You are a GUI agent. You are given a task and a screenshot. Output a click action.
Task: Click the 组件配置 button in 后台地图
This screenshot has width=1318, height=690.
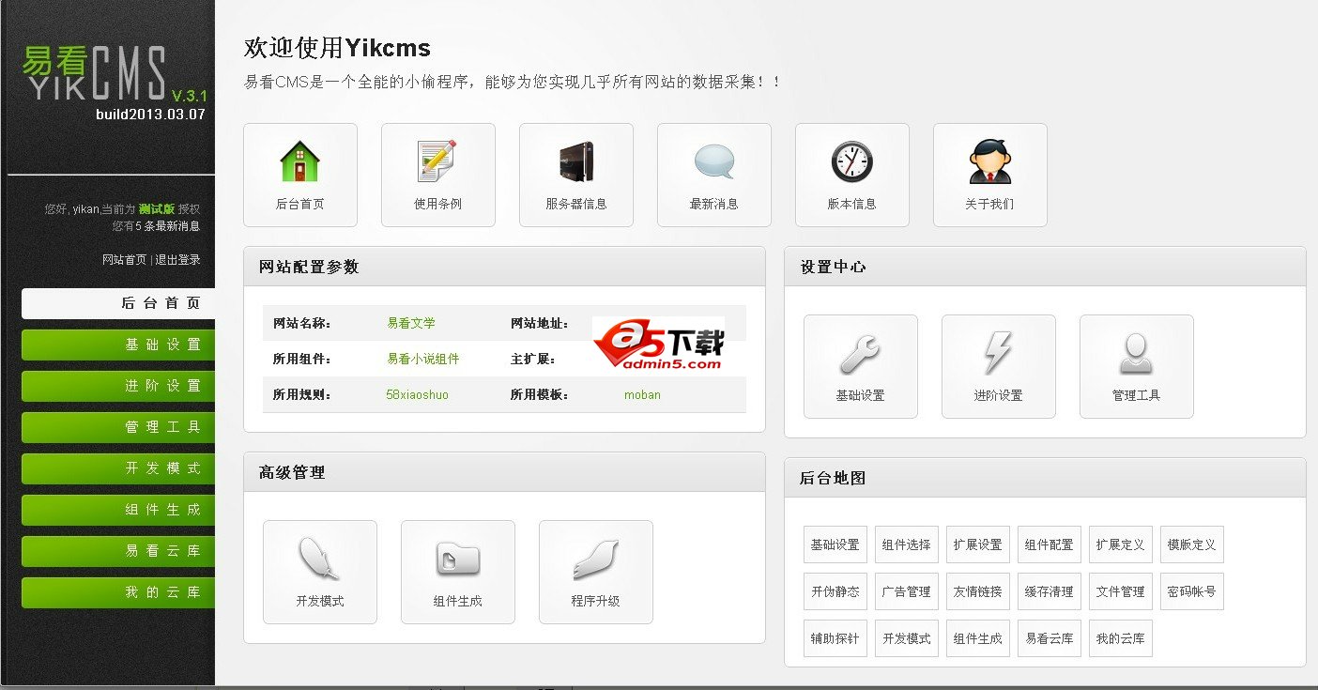pyautogui.click(x=1050, y=544)
